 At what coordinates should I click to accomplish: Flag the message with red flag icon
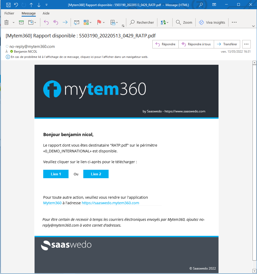coord(99,22)
